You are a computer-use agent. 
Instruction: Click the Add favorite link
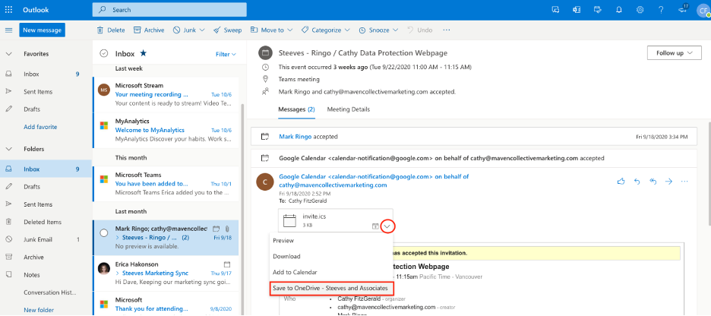pos(40,127)
